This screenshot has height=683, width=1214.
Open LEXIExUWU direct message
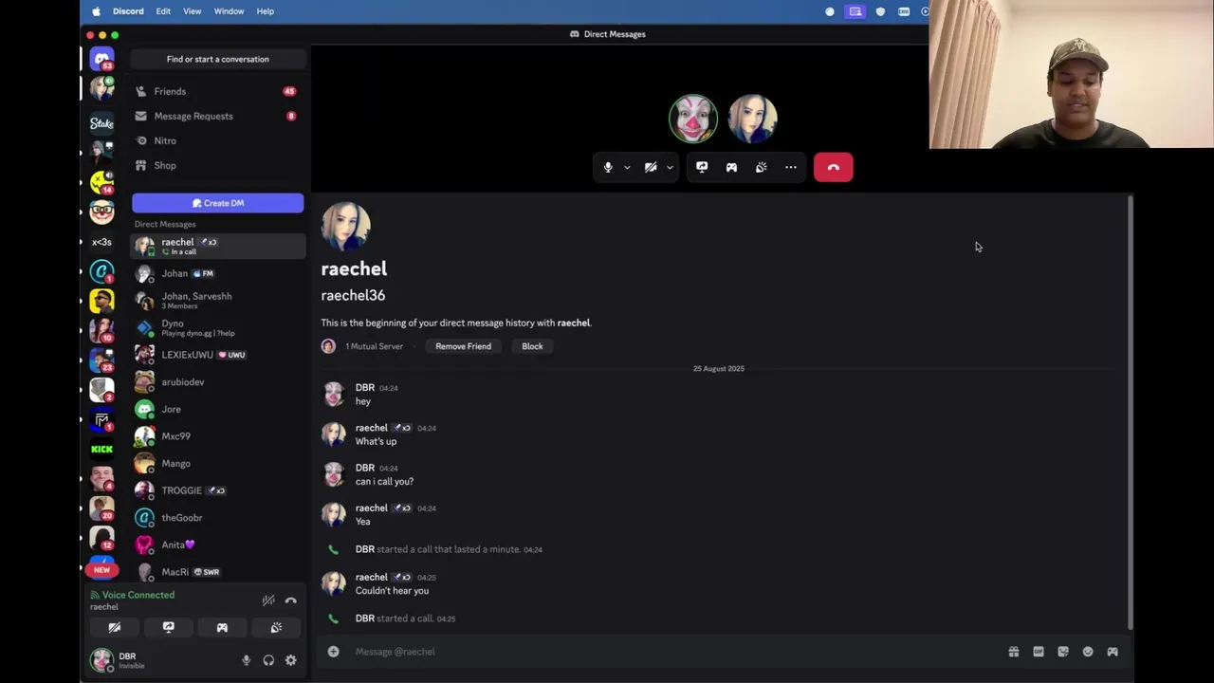pyautogui.click(x=217, y=355)
